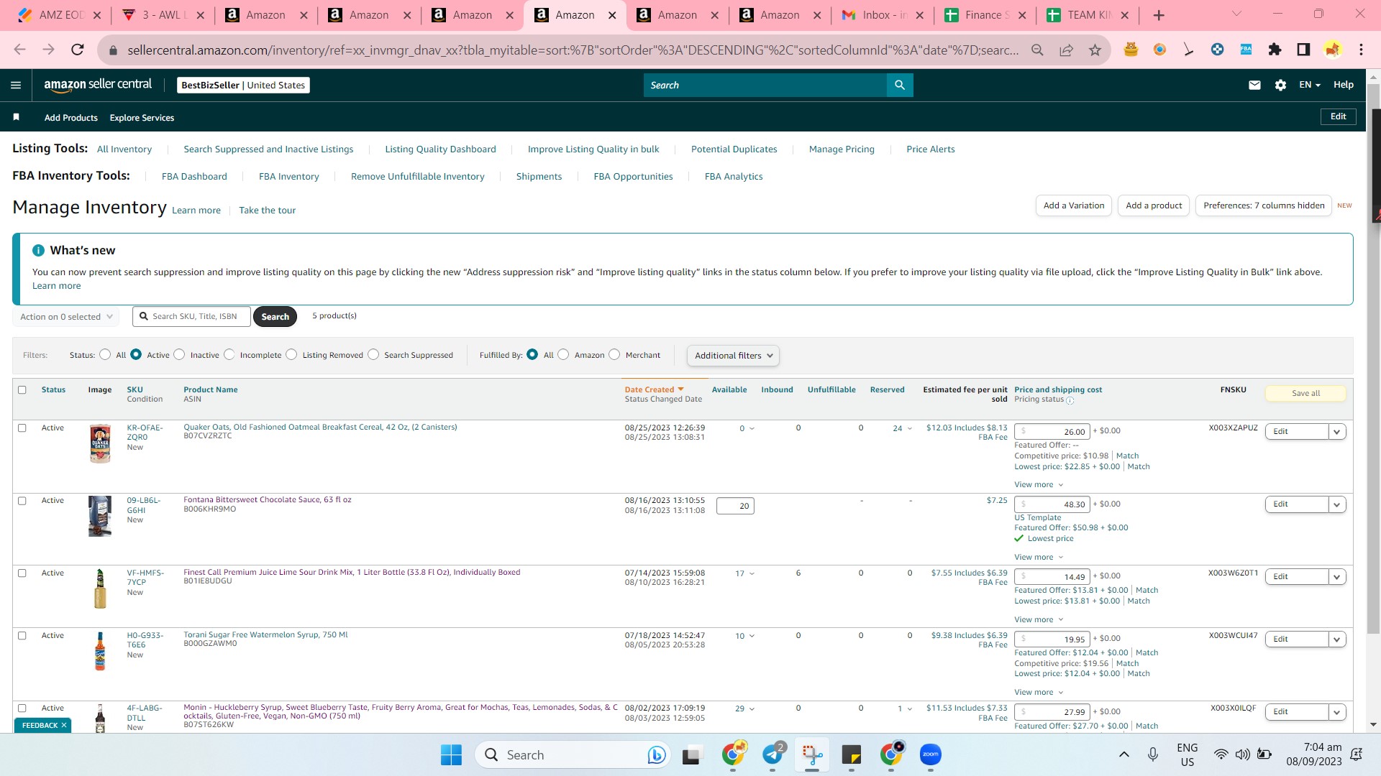Viewport: 1381px width, 776px height.
Task: Click the search magnifier button in the header
Action: [x=900, y=85]
